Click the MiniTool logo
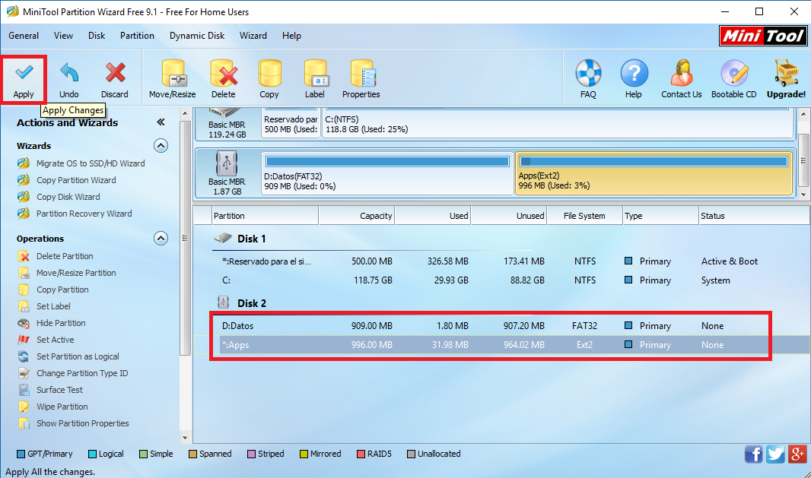Image resolution: width=811 pixels, height=478 pixels. pyautogui.click(x=763, y=36)
